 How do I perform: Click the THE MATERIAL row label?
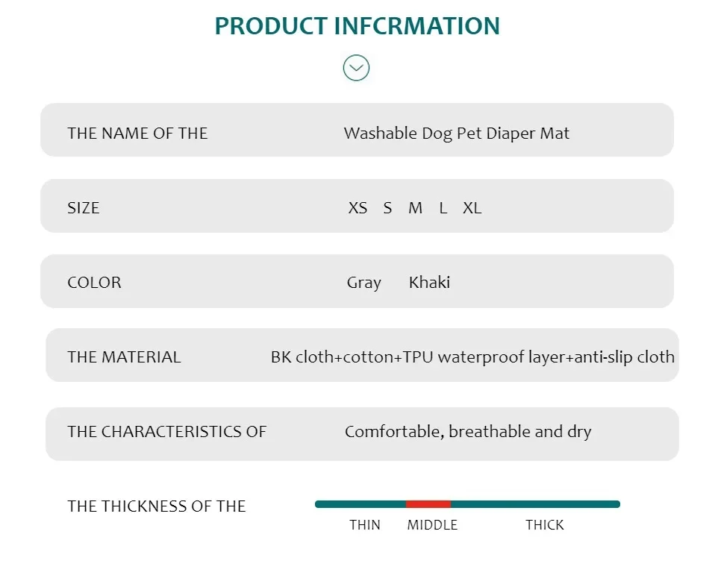(x=124, y=357)
